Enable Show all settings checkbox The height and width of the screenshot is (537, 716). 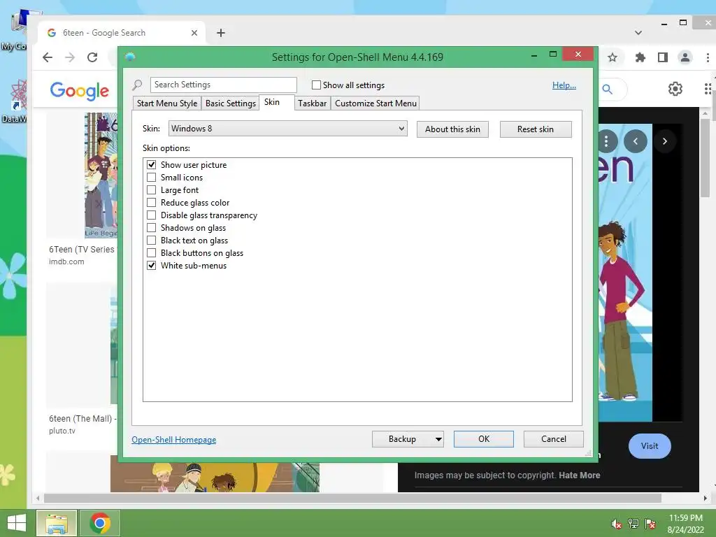(316, 85)
